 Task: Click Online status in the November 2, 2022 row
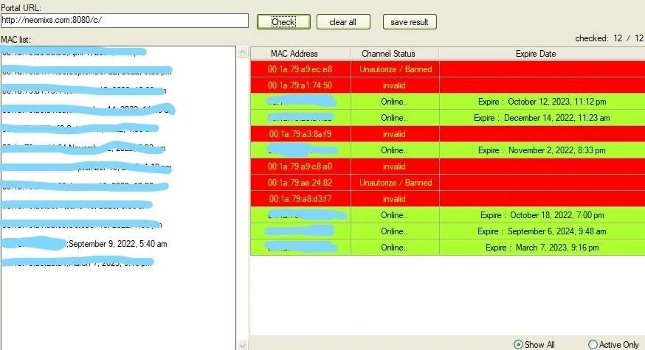click(x=394, y=150)
